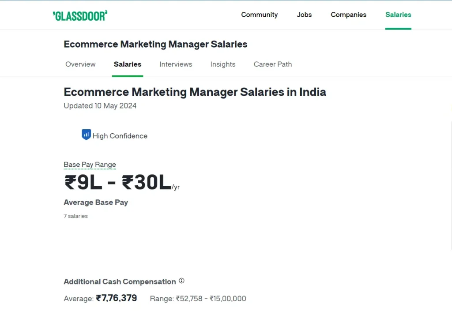452x311 pixels.
Task: Switch to the Insights tab
Action: click(222, 64)
